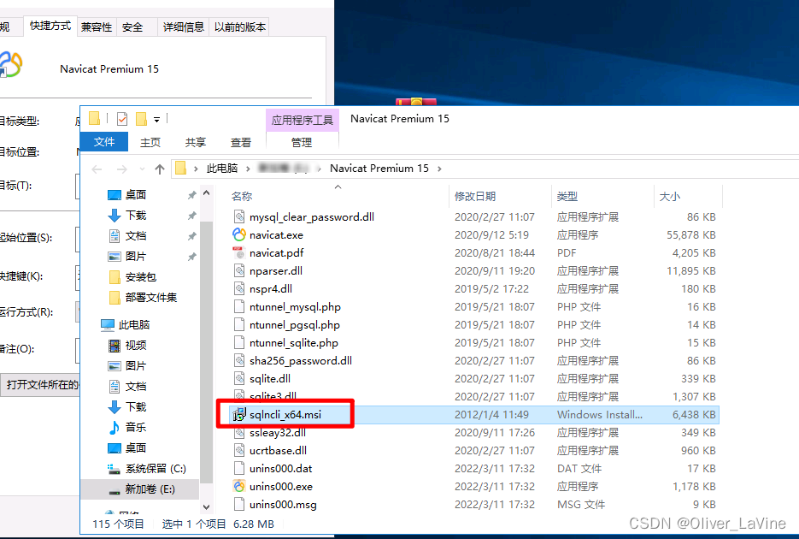This screenshot has height=539, width=799.
Task: Click the Windows Install... type cell
Action: 600,415
